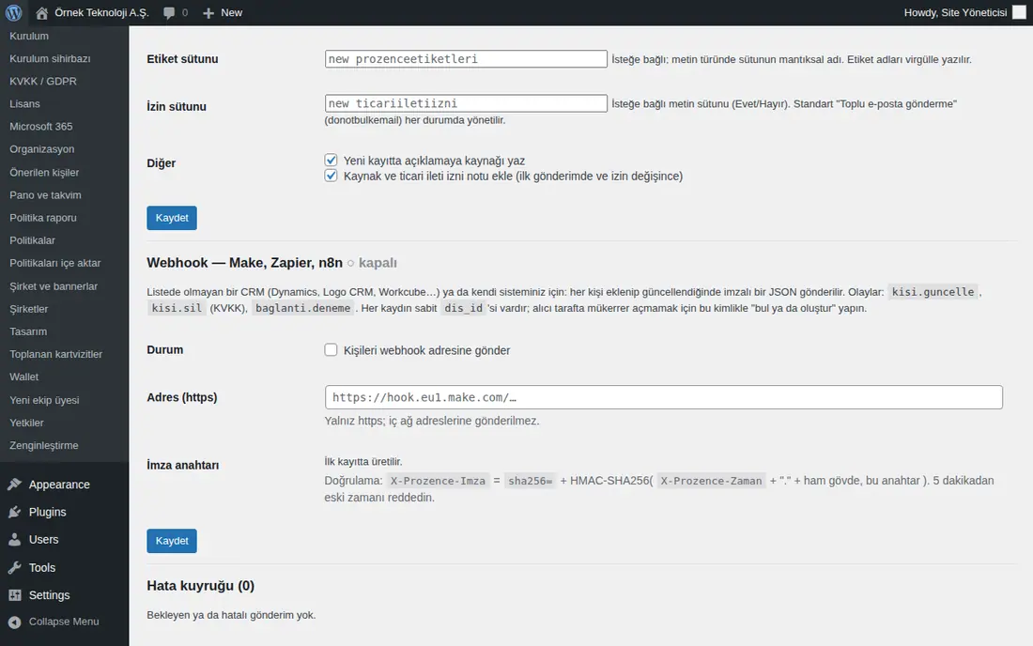Click the 'baglanti.deneme' code text
Screen dimensions: 1033x646
[x=303, y=308]
